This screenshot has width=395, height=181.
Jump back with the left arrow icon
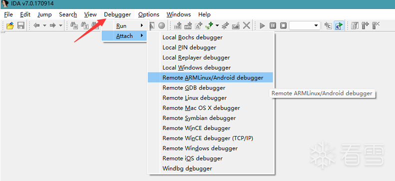(x=37, y=25)
